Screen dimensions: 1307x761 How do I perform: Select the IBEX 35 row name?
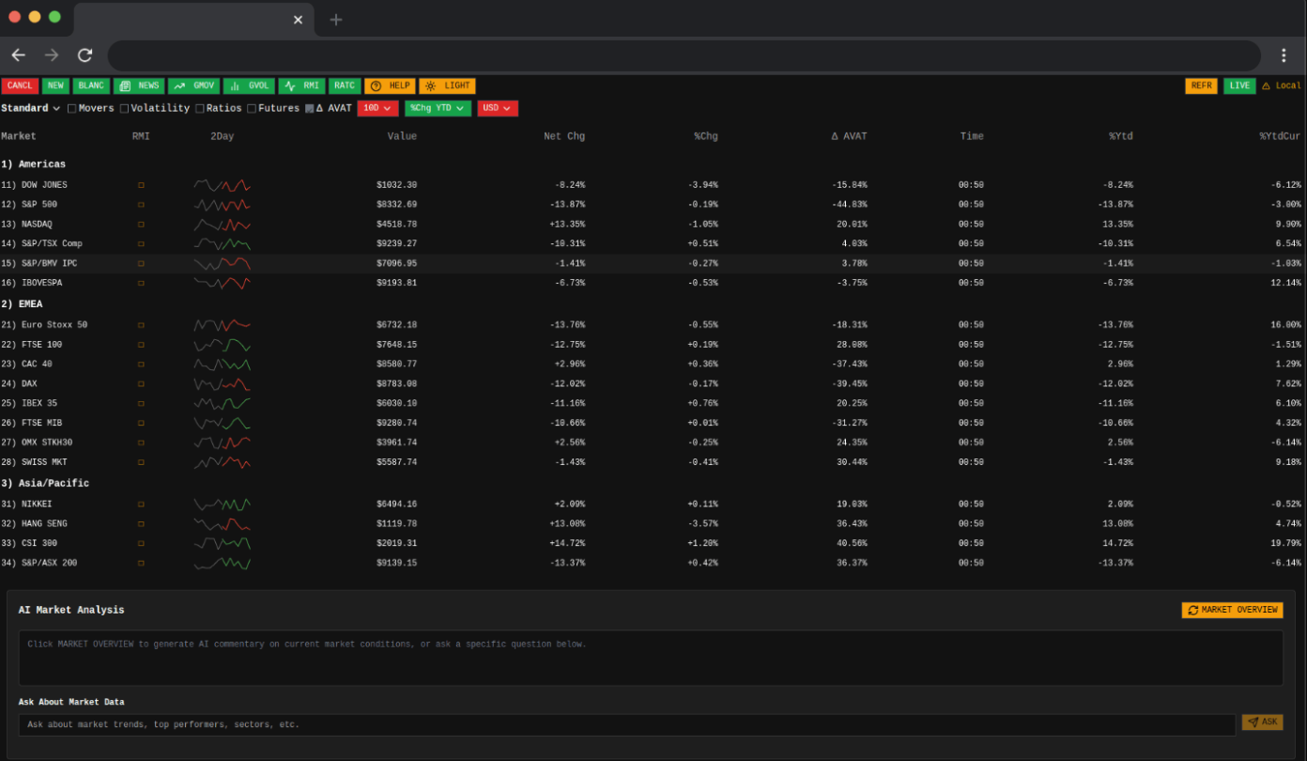[x=39, y=403]
